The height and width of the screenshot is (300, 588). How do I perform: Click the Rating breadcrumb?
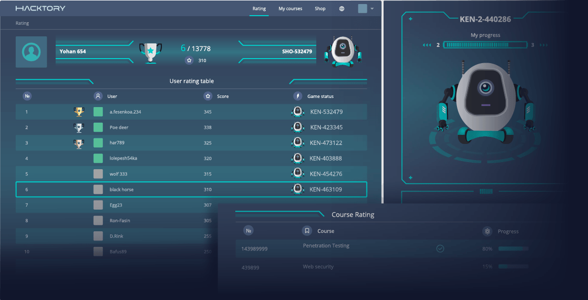click(22, 23)
